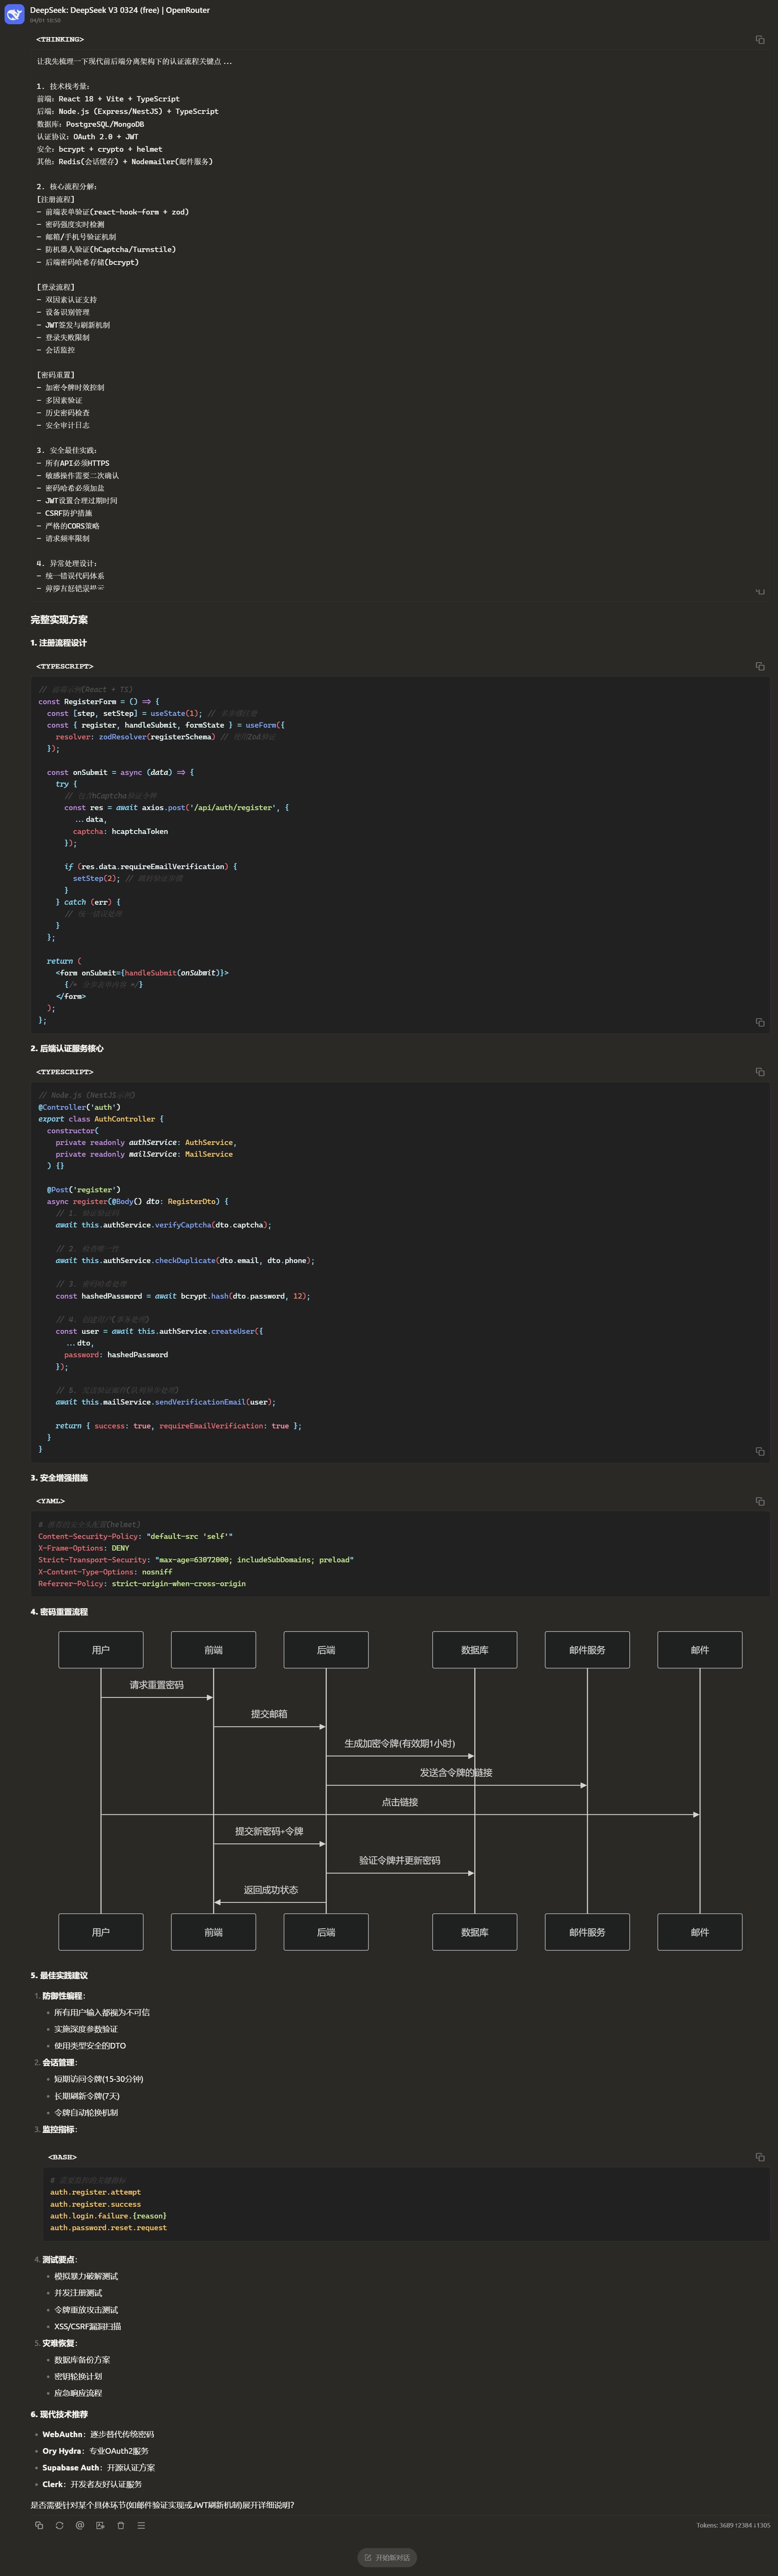Click the heading 4. 密码重置流程

coord(59,1612)
